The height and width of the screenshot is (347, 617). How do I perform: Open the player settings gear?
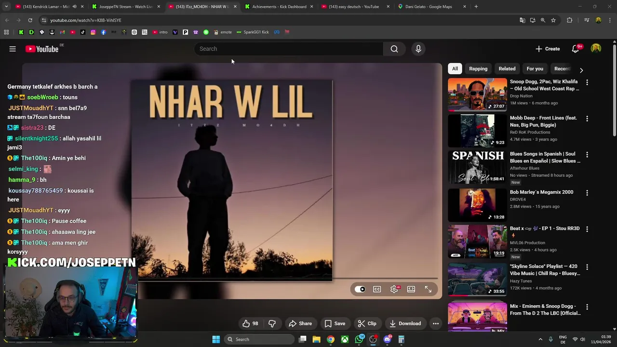click(x=394, y=289)
